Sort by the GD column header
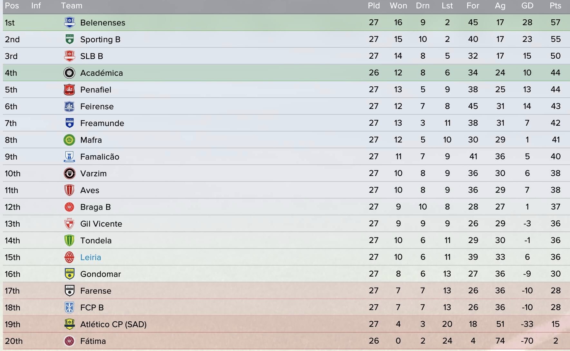This screenshot has height=351, width=570. tap(527, 6)
